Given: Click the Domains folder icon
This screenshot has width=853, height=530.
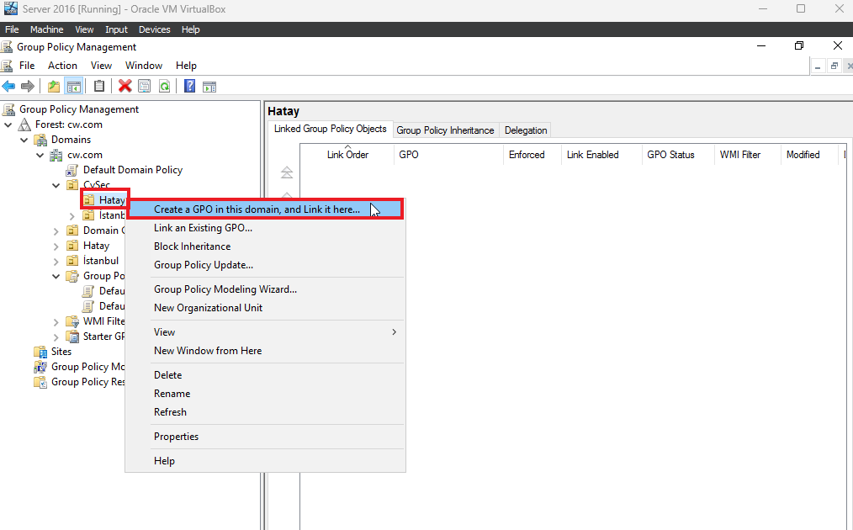Looking at the screenshot, I should (x=40, y=140).
